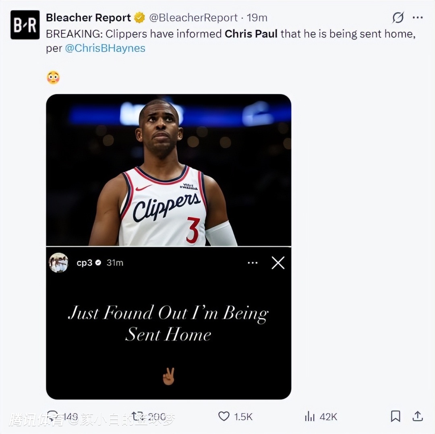435x434 pixels.
Task: Click the 19m post timestamp
Action: (x=257, y=18)
